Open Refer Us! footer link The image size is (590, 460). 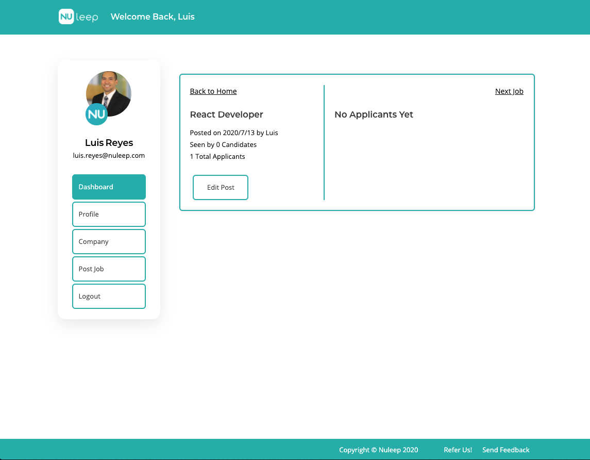[x=458, y=450]
